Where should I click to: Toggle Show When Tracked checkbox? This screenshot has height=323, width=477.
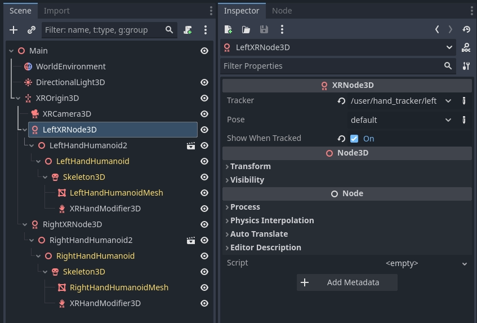click(354, 139)
